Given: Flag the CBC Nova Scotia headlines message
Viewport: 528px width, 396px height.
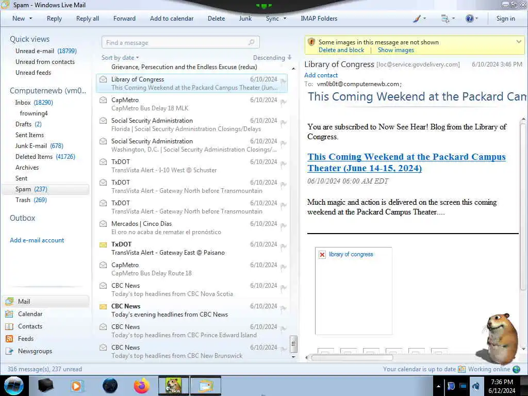Looking at the screenshot, I should (283, 288).
